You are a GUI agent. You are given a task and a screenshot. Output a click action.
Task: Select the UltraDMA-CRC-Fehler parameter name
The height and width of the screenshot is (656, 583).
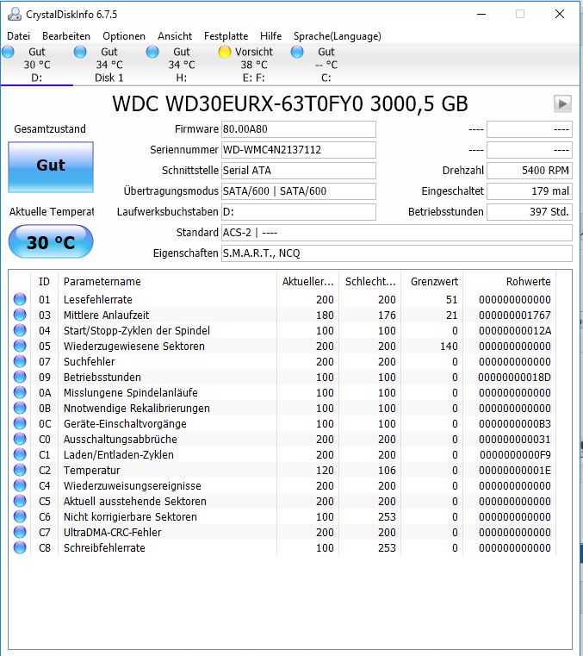coord(113,532)
